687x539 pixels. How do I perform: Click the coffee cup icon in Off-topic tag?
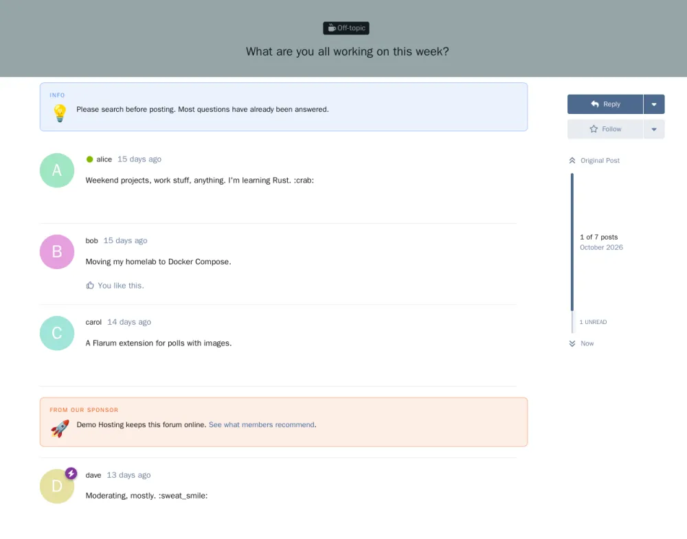tap(332, 28)
